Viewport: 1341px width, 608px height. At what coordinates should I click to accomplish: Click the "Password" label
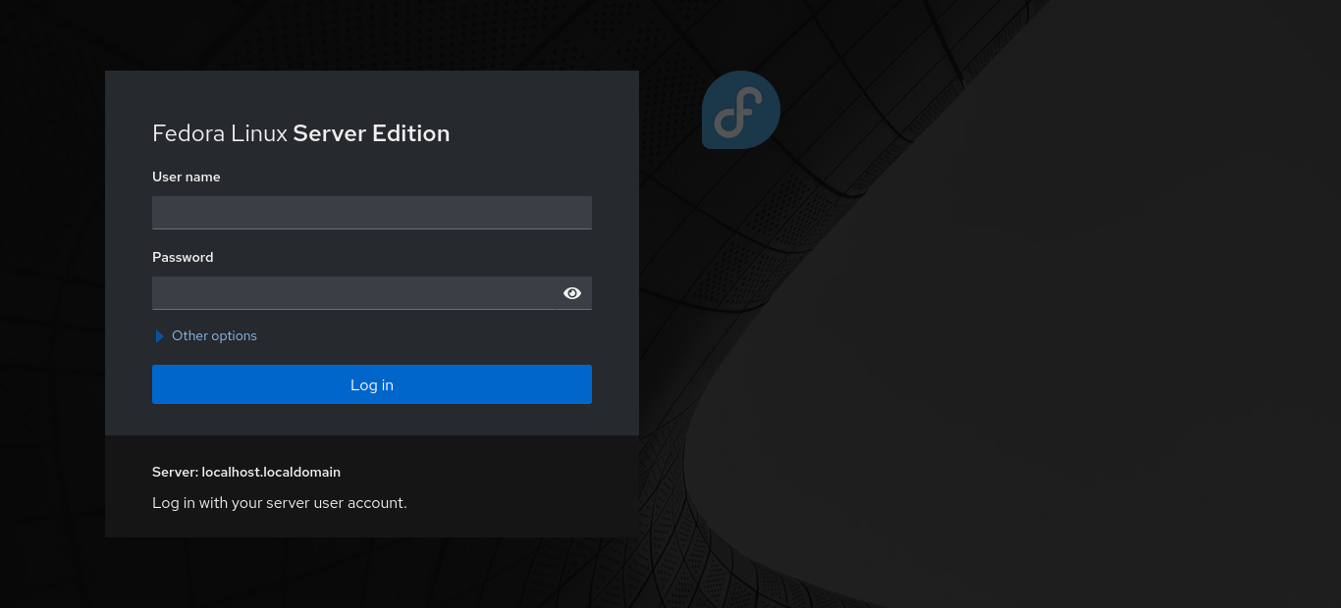[183, 258]
